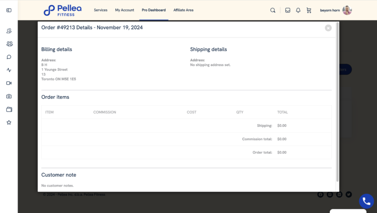Open the Instagram footer icon
The width and height of the screenshot is (377, 213).
click(x=330, y=194)
